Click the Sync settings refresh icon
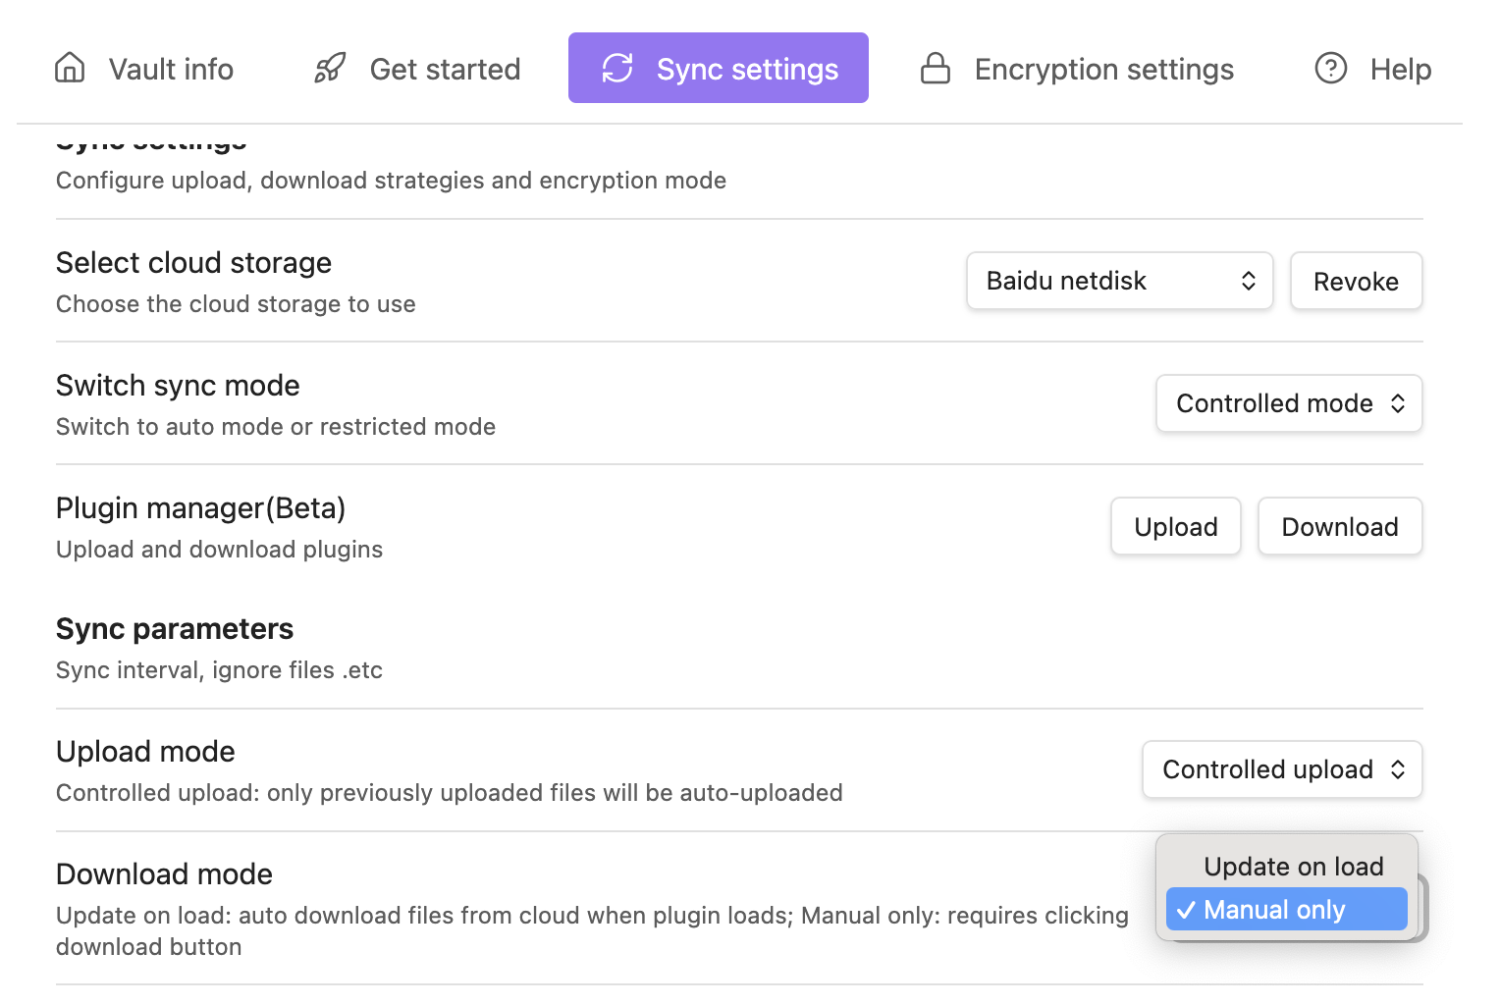This screenshot has width=1500, height=1005. 617,68
